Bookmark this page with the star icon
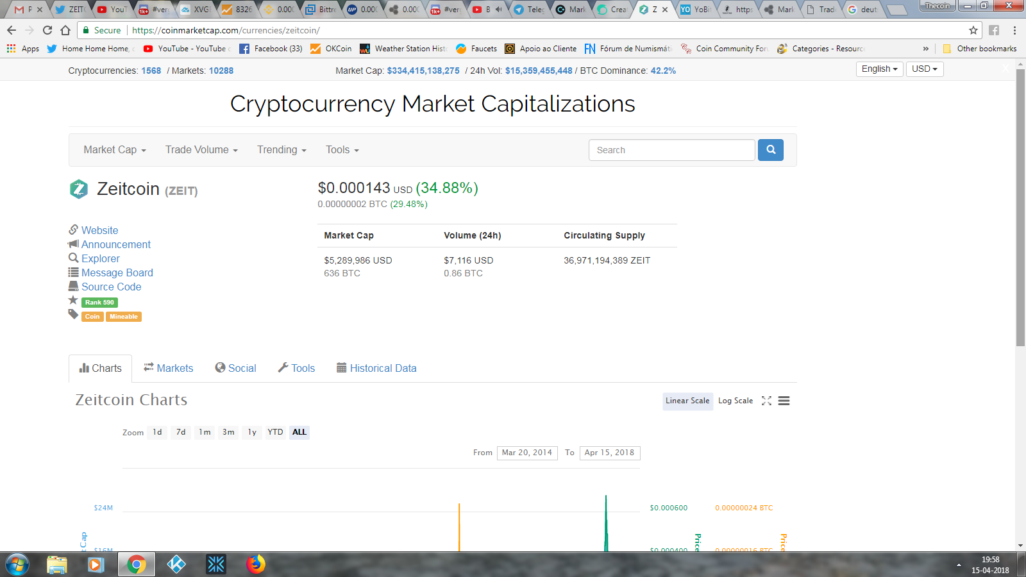This screenshot has height=577, width=1026. 973,30
